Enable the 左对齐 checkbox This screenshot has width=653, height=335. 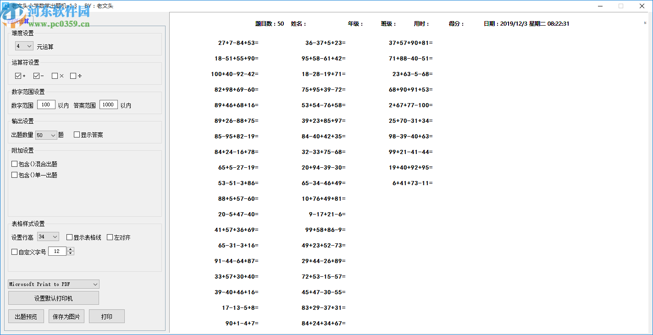pos(110,237)
